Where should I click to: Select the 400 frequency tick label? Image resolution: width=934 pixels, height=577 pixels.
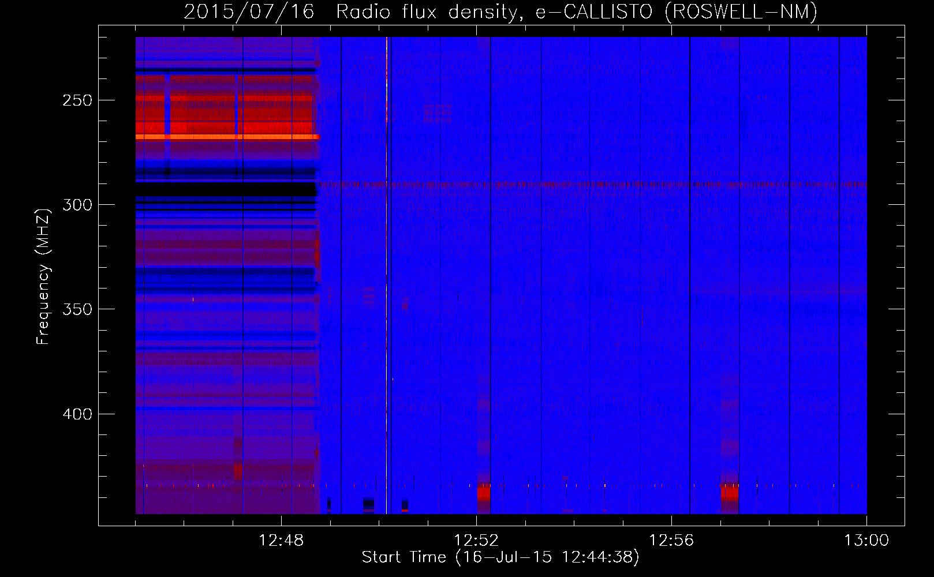(77, 414)
